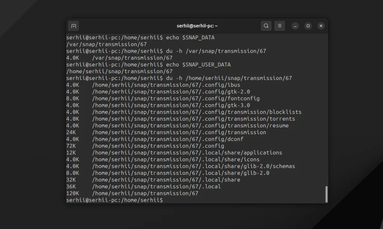Click the transmission/torrents path line

[193, 119]
